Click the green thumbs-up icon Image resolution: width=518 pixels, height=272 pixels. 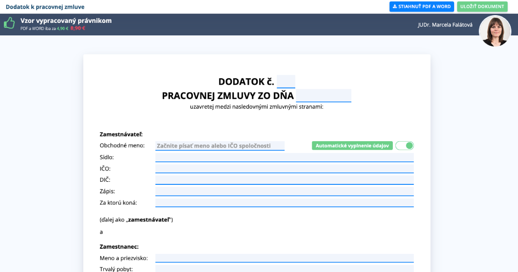click(x=9, y=23)
